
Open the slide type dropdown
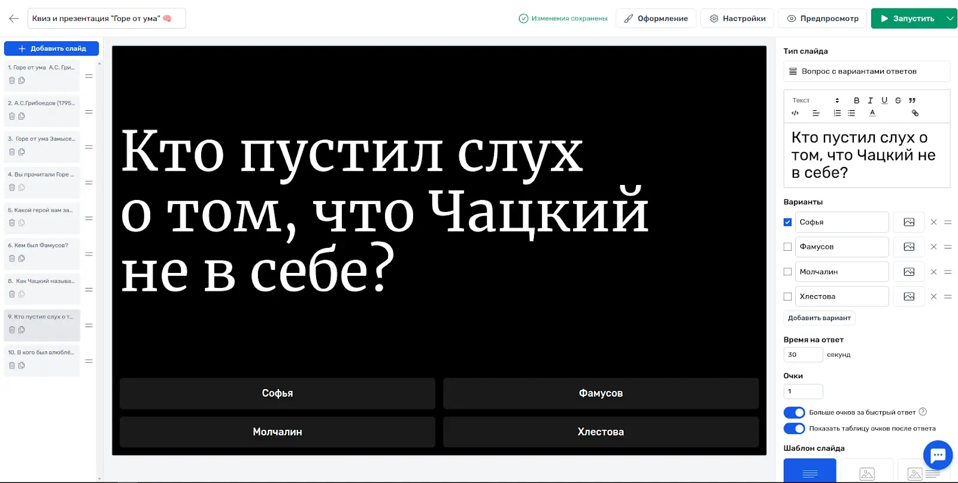point(866,71)
